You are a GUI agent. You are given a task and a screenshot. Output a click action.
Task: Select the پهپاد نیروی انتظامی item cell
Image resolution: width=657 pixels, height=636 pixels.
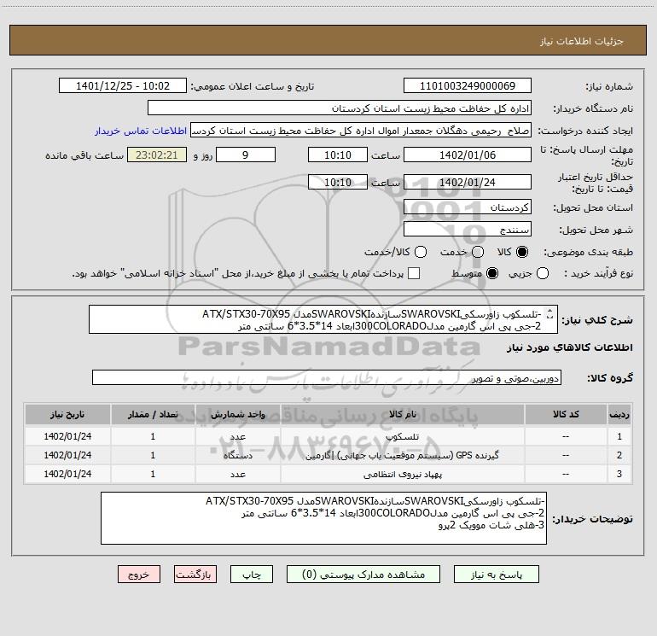[x=402, y=474]
